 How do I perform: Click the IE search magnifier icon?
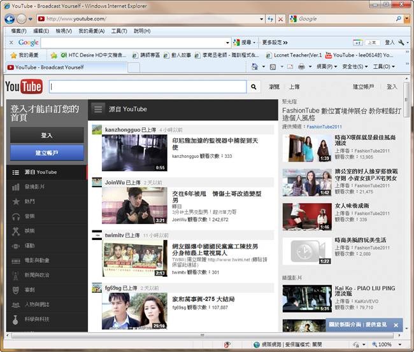(399, 18)
